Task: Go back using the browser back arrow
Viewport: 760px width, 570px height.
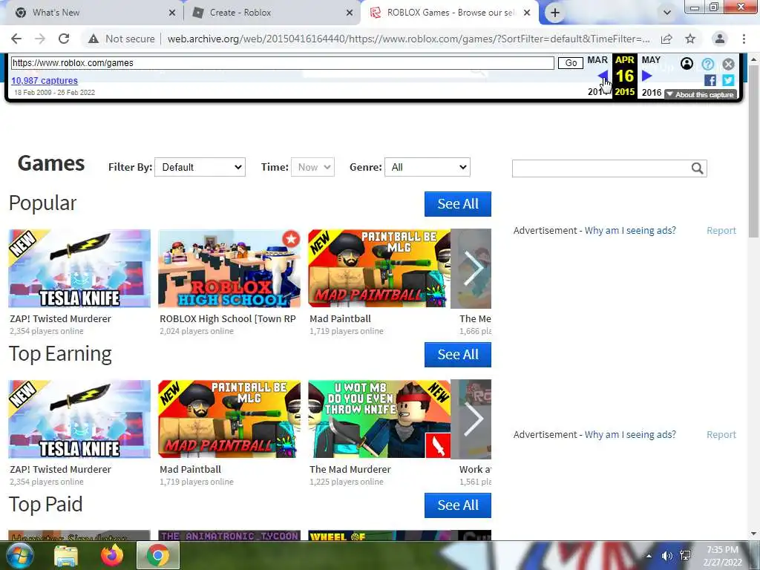Action: pos(16,39)
